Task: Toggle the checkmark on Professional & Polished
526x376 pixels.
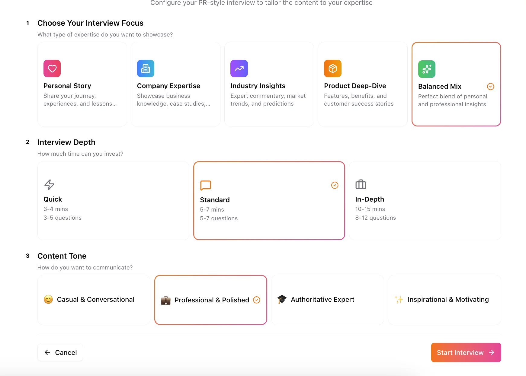Action: (256, 300)
